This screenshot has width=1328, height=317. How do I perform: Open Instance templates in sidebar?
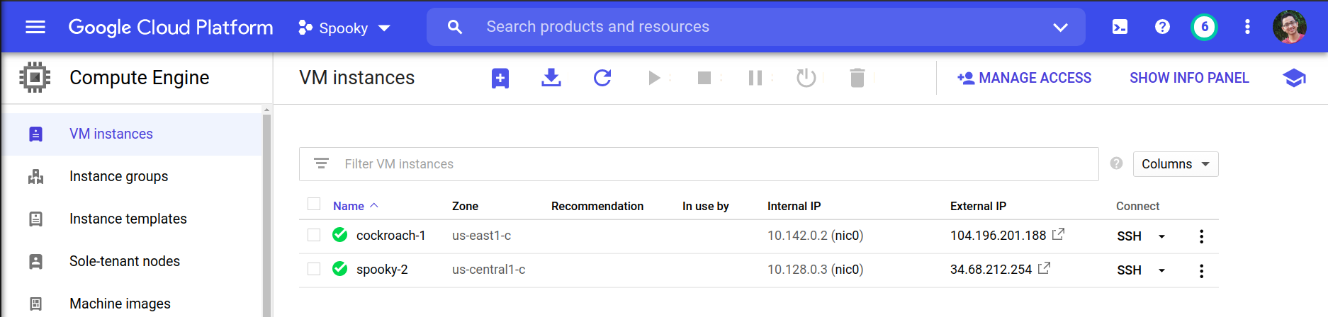coord(128,219)
